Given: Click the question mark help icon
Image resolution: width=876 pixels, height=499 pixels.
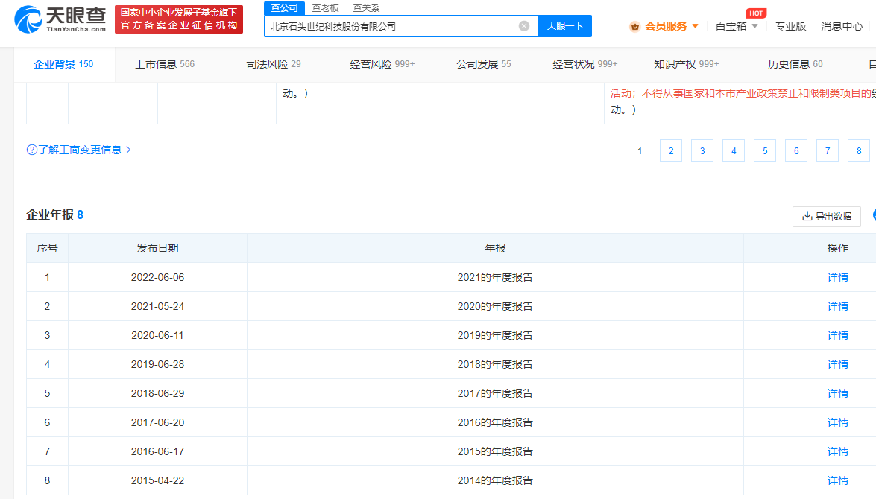Looking at the screenshot, I should click(31, 150).
